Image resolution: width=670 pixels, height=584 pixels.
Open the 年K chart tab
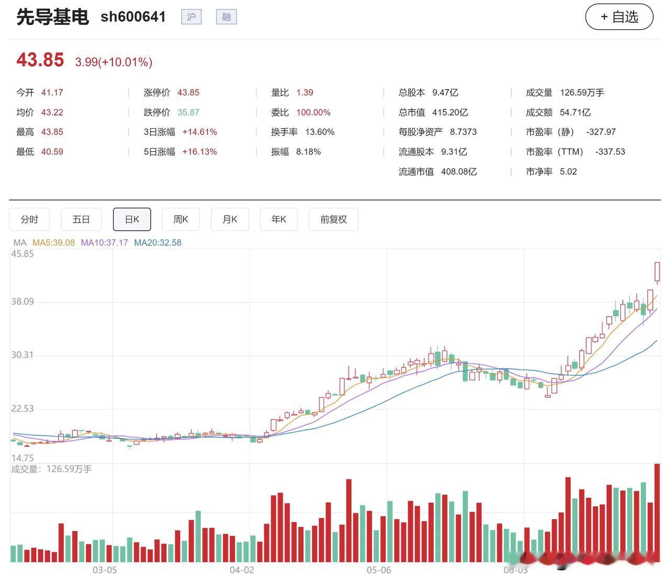click(x=278, y=219)
